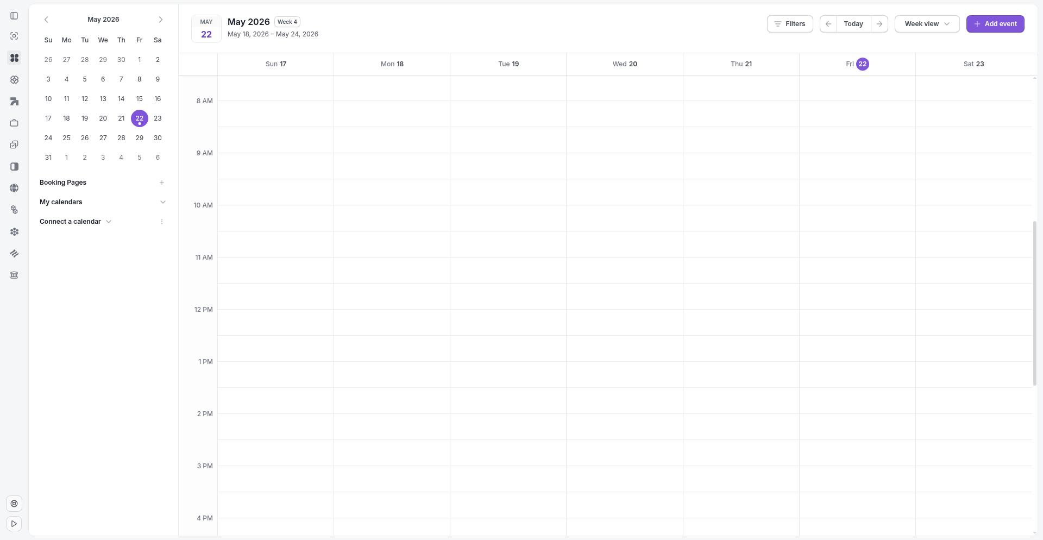
Task: Click the May 22 date badge
Action: point(206,29)
